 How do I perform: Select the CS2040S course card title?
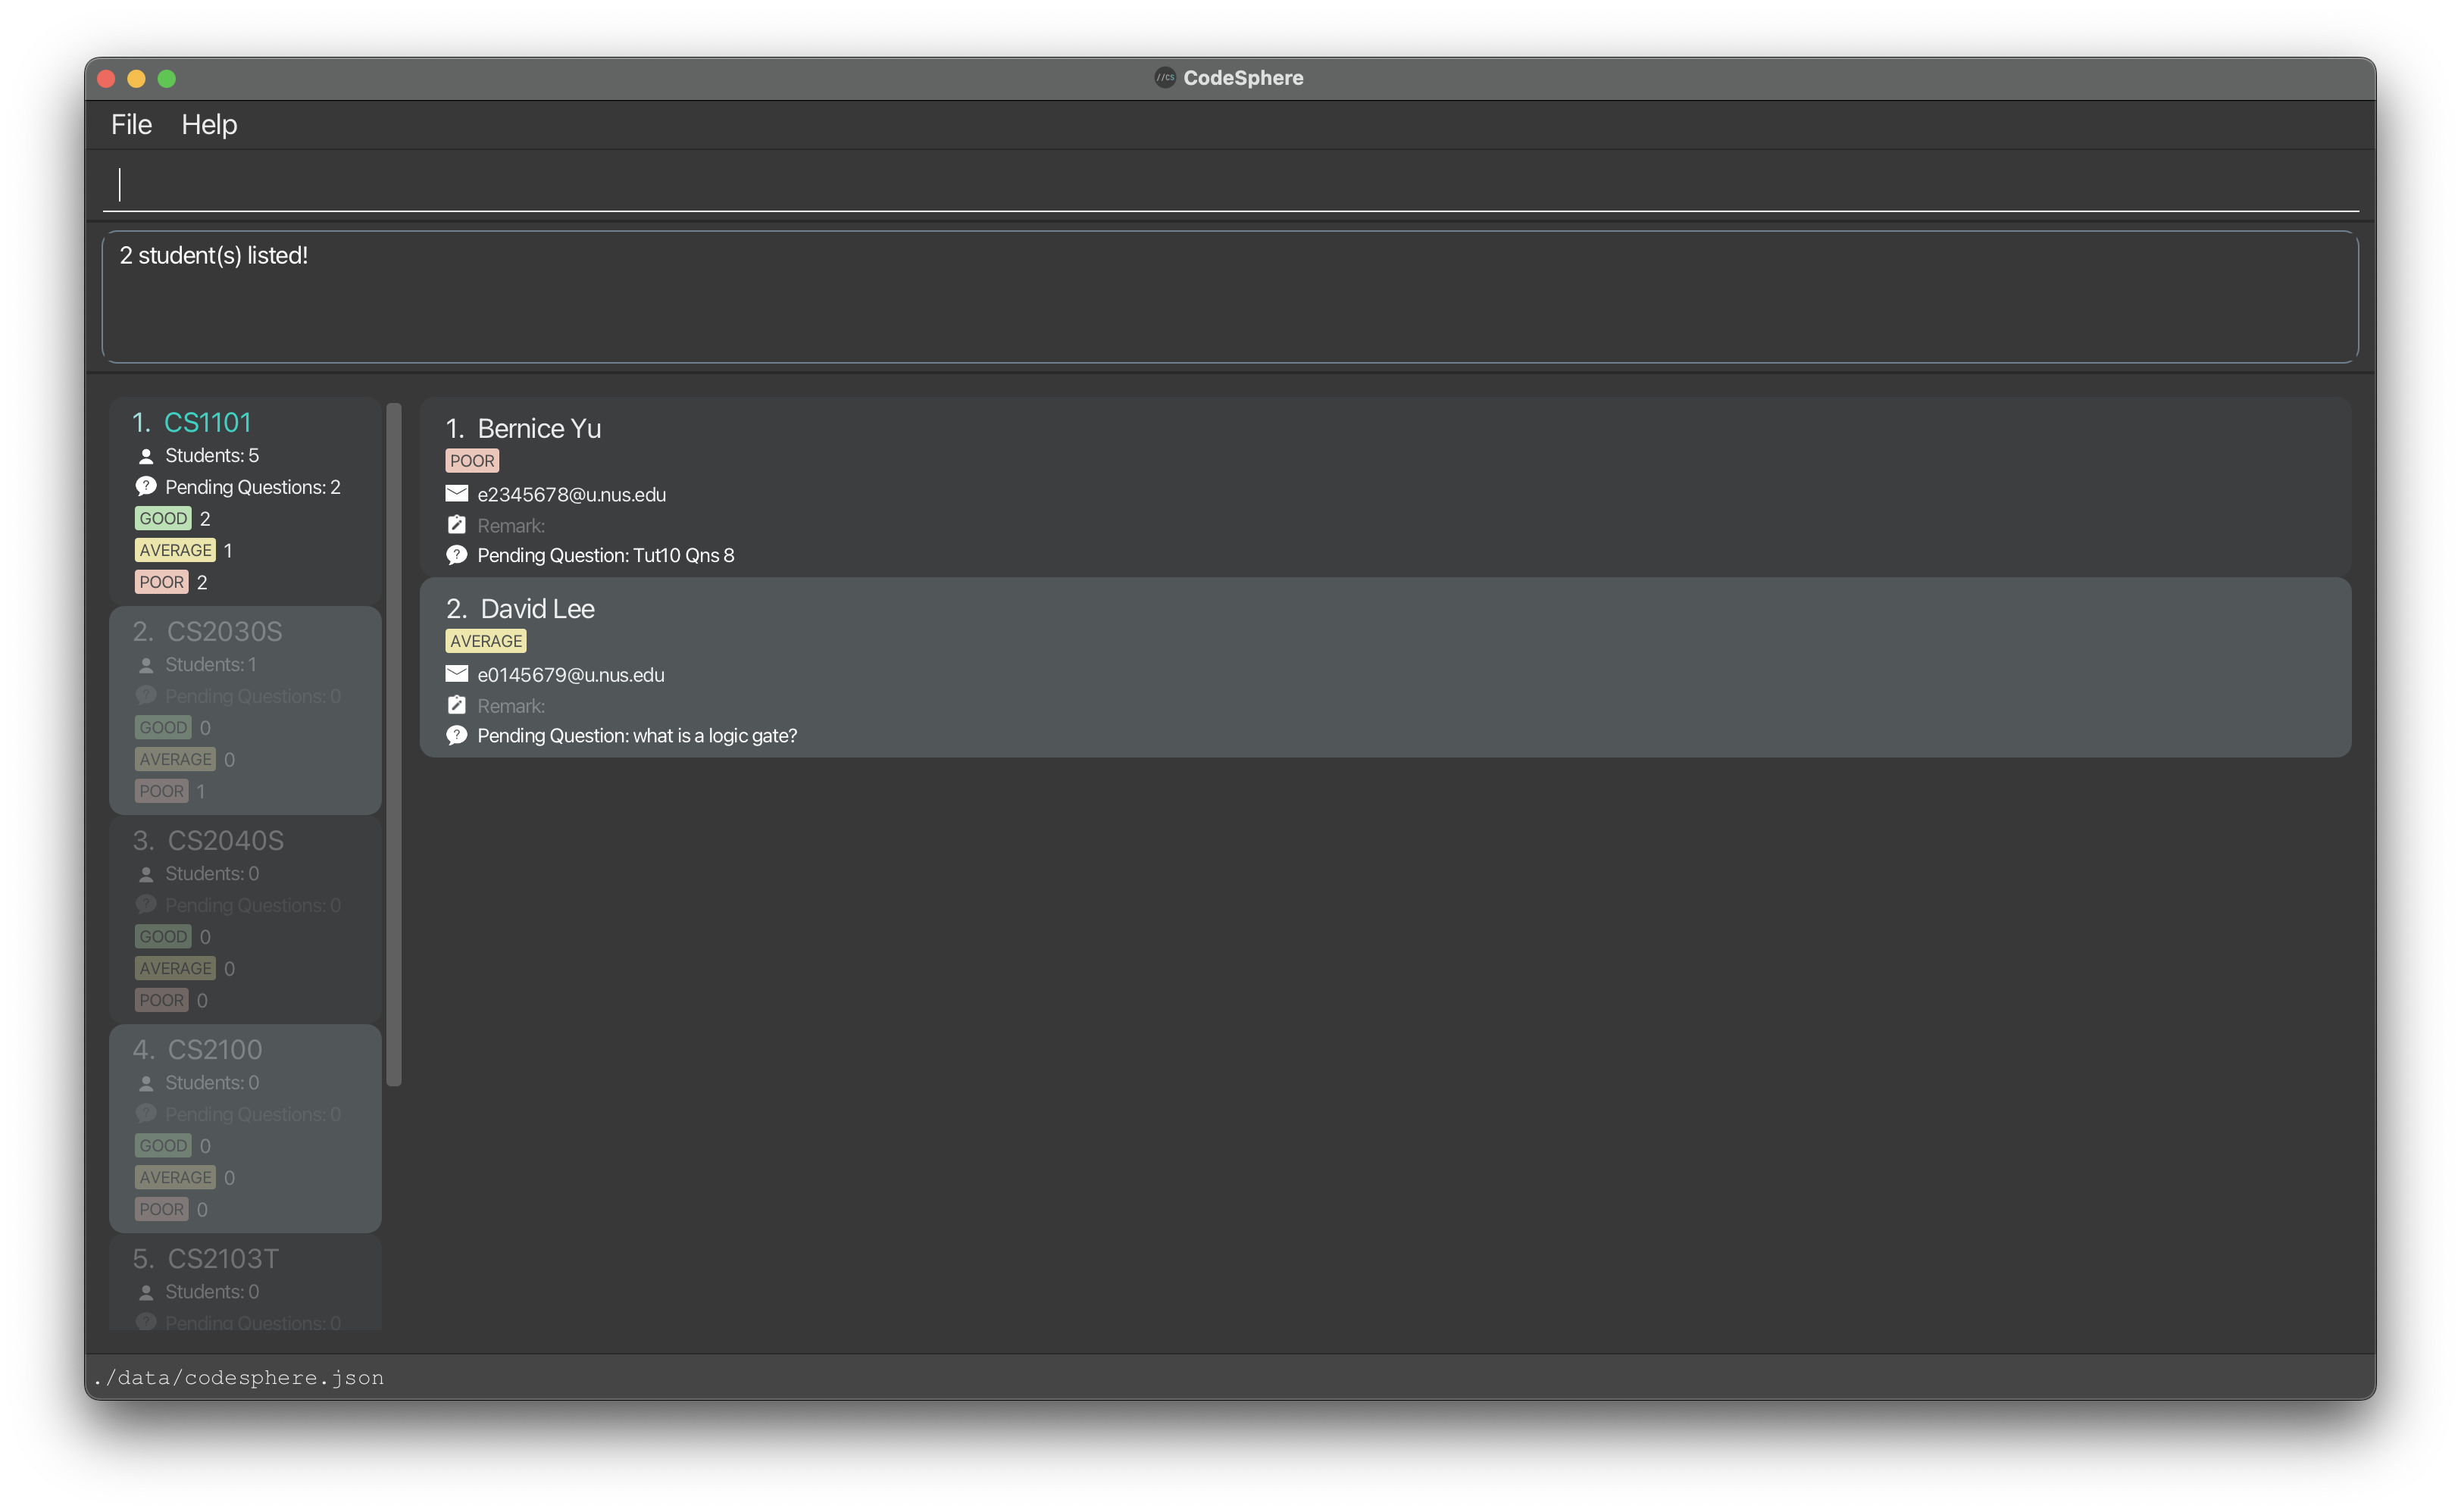click(x=226, y=840)
